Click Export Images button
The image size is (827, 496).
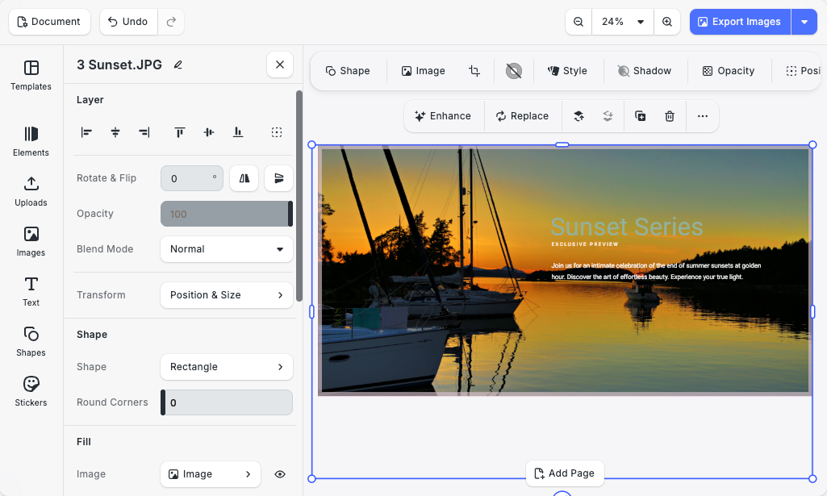pos(740,22)
